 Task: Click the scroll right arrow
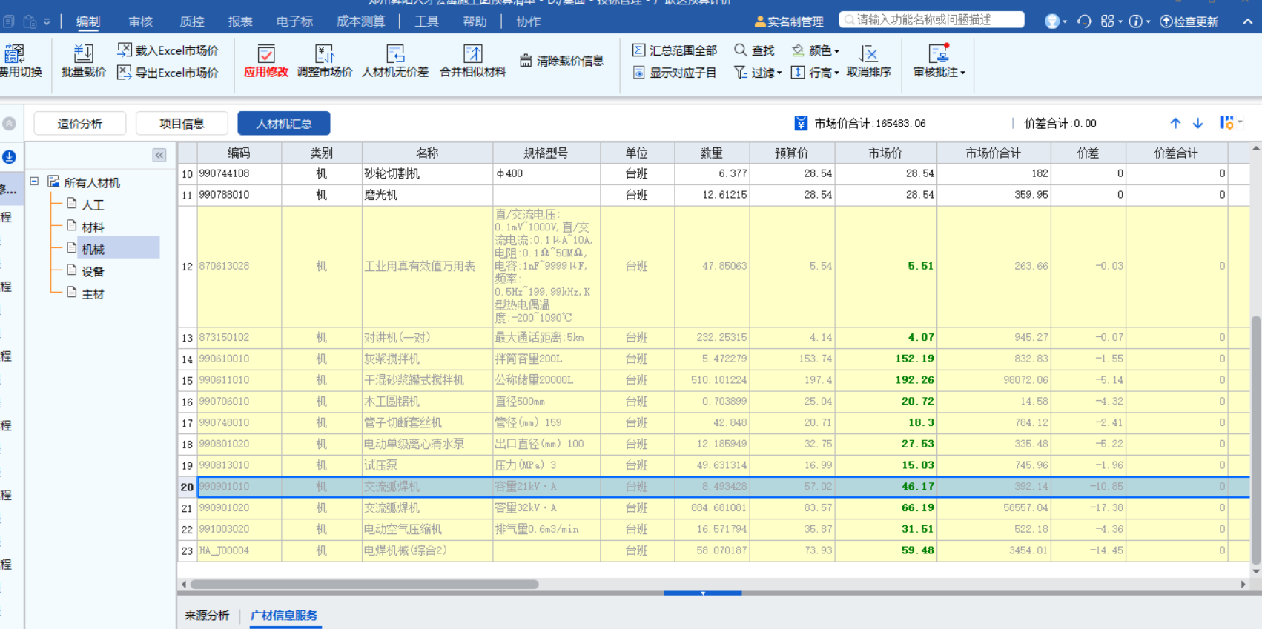[1243, 584]
